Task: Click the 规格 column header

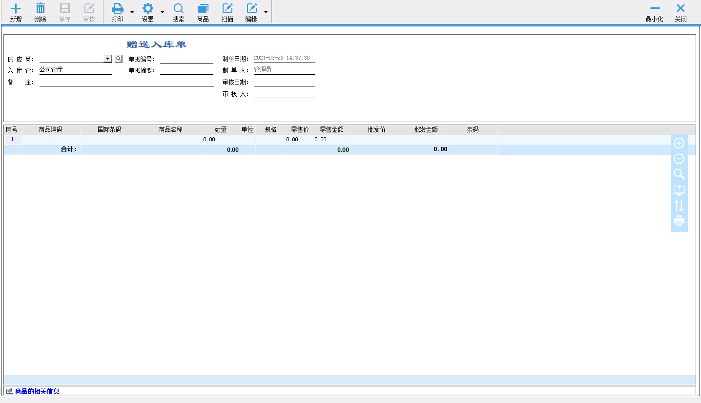Action: point(271,130)
